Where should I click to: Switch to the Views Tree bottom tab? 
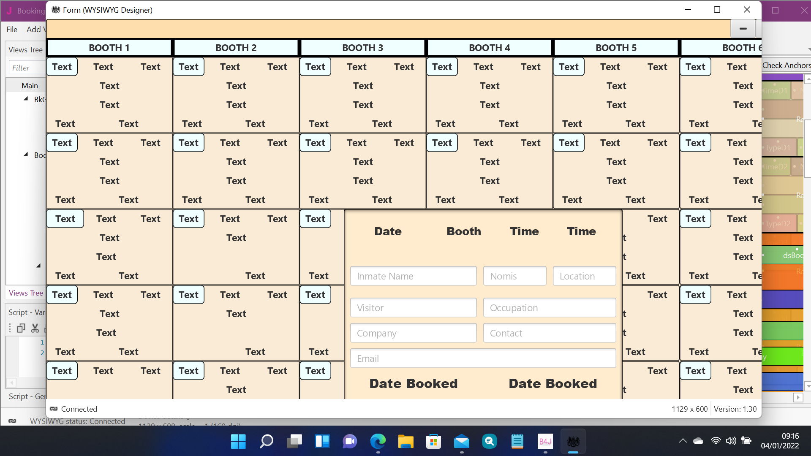pyautogui.click(x=26, y=293)
